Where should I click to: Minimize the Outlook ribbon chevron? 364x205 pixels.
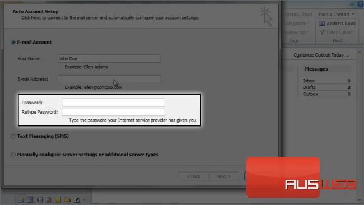[x=352, y=4]
